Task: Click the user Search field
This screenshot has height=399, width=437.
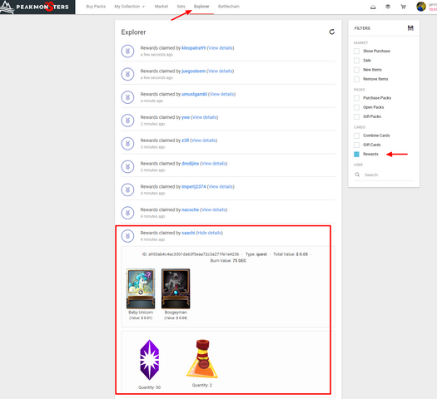Action: pos(384,175)
